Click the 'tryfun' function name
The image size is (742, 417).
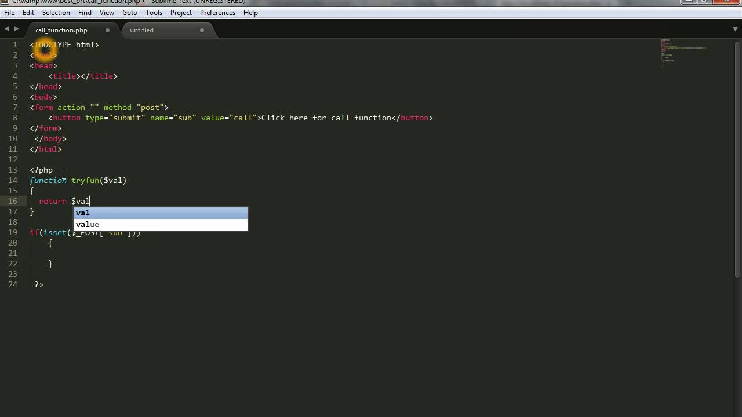click(x=85, y=180)
